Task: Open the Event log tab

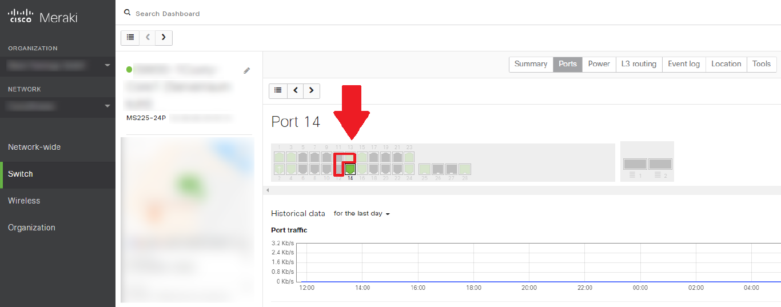Action: coord(684,64)
